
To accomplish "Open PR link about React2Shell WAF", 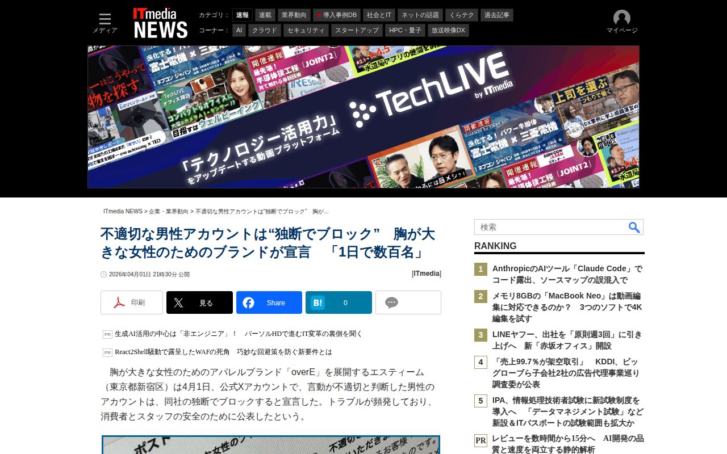I will (223, 352).
